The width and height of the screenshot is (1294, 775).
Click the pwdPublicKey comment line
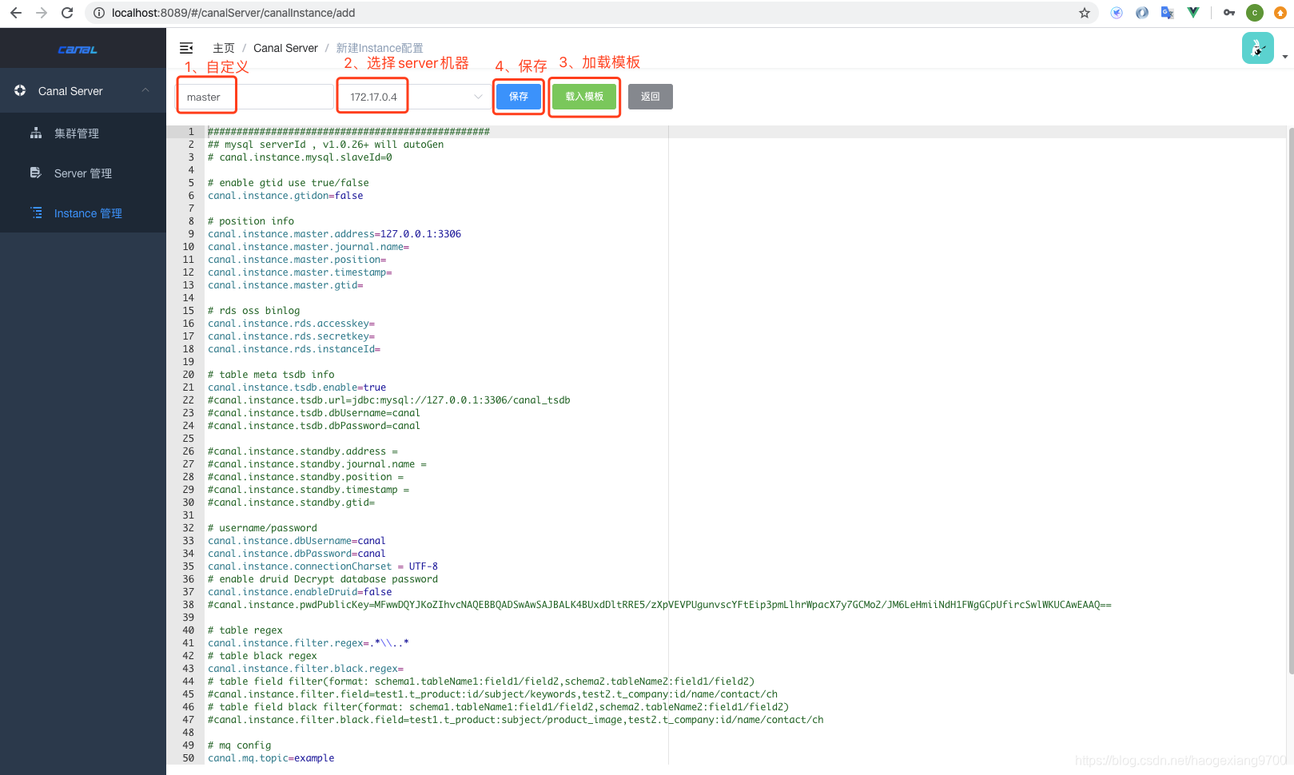(659, 605)
